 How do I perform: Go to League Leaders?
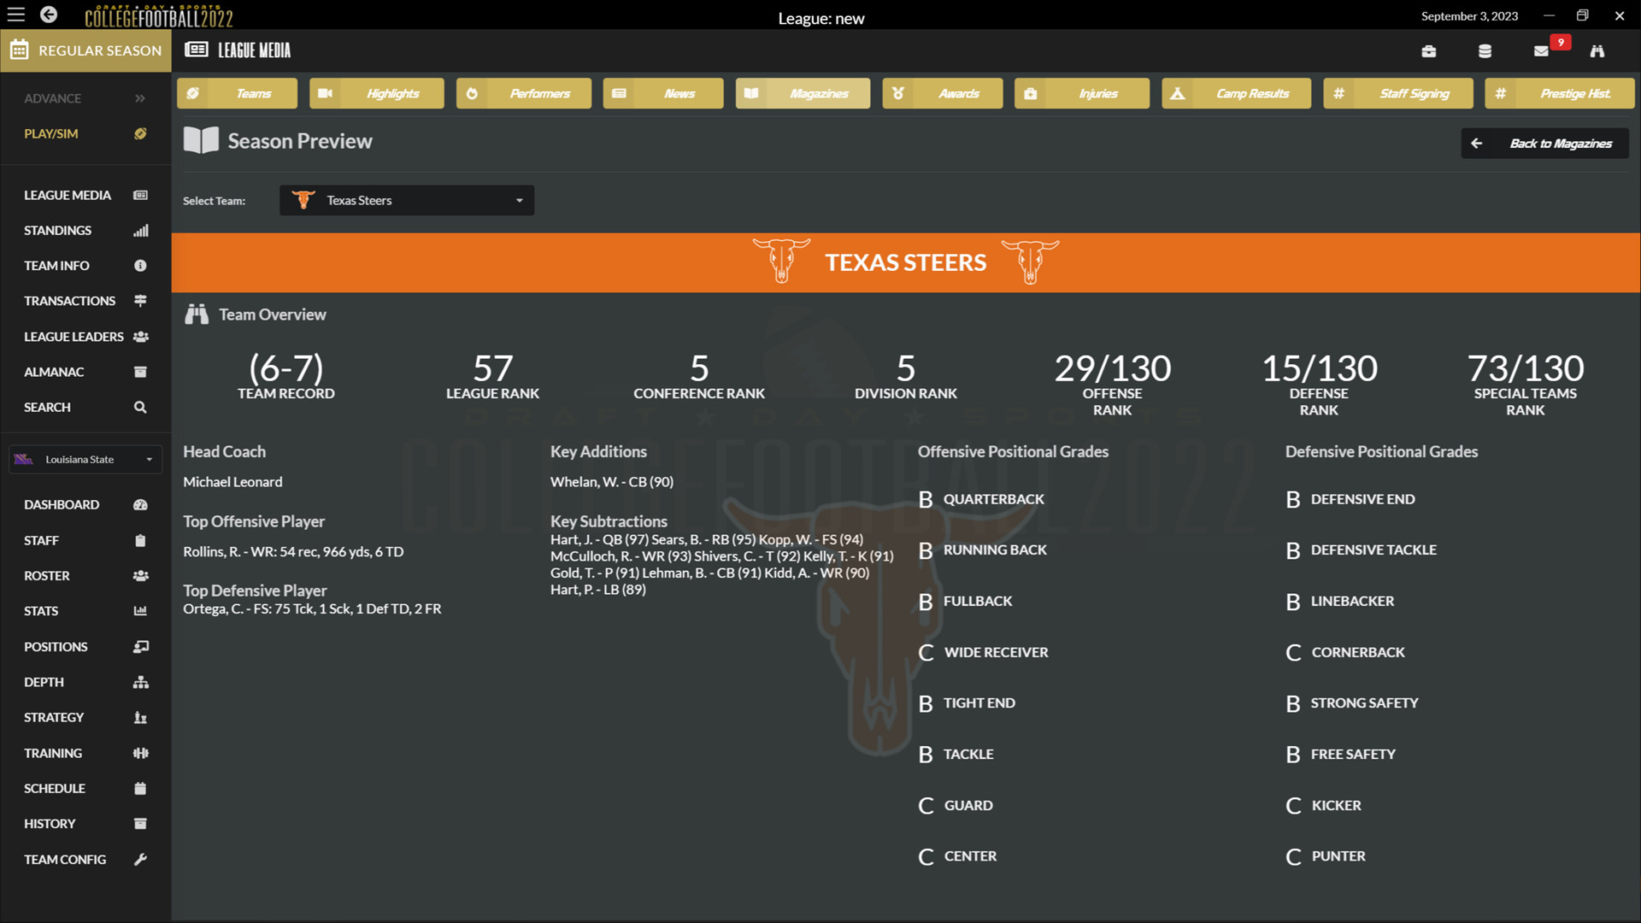73,336
